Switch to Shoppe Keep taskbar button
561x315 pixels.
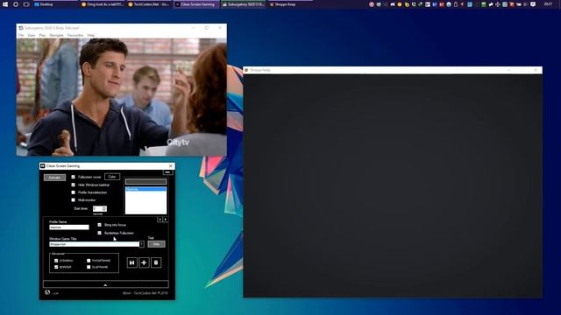point(289,4)
